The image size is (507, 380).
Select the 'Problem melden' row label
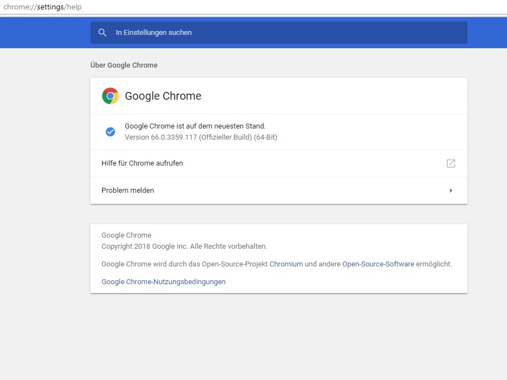(x=128, y=191)
